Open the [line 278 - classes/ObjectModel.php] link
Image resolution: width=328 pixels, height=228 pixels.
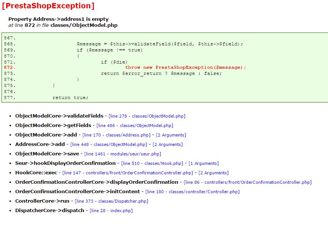click(x=147, y=116)
